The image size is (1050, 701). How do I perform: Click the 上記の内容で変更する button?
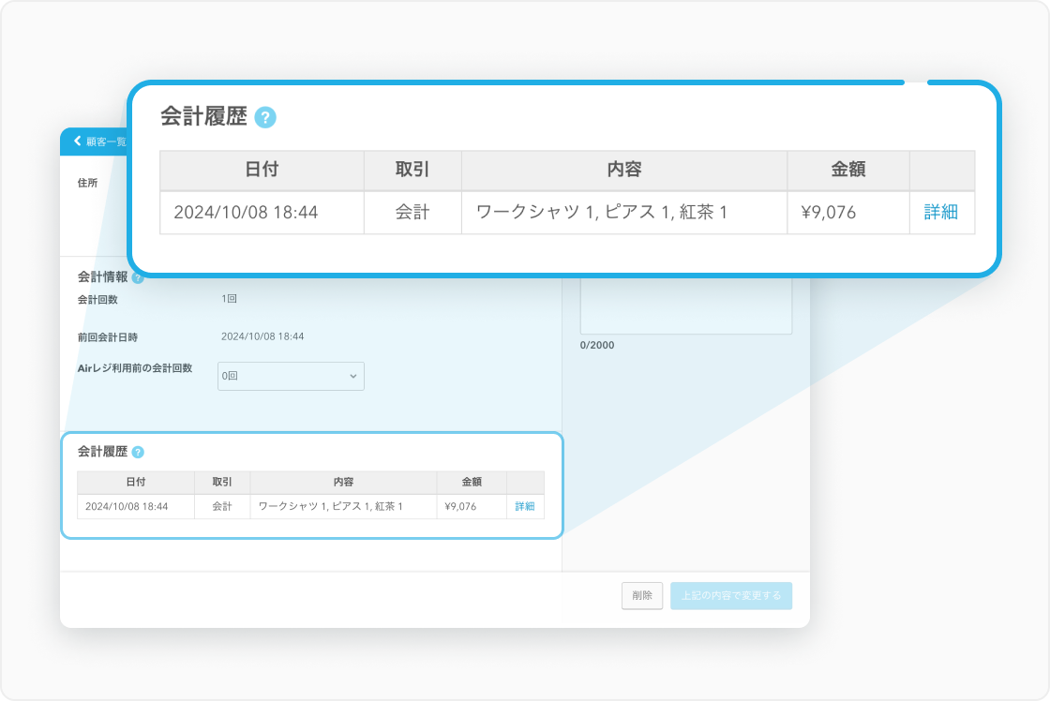pyautogui.click(x=730, y=596)
